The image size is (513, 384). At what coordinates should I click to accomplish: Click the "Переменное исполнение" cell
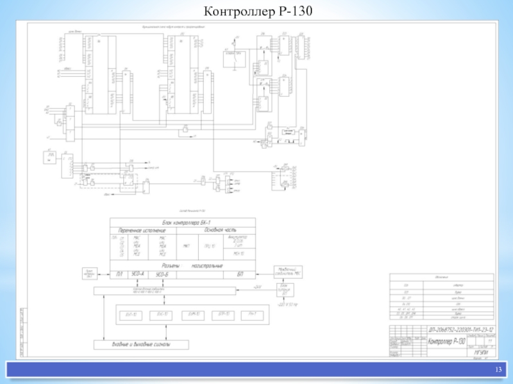click(143, 230)
